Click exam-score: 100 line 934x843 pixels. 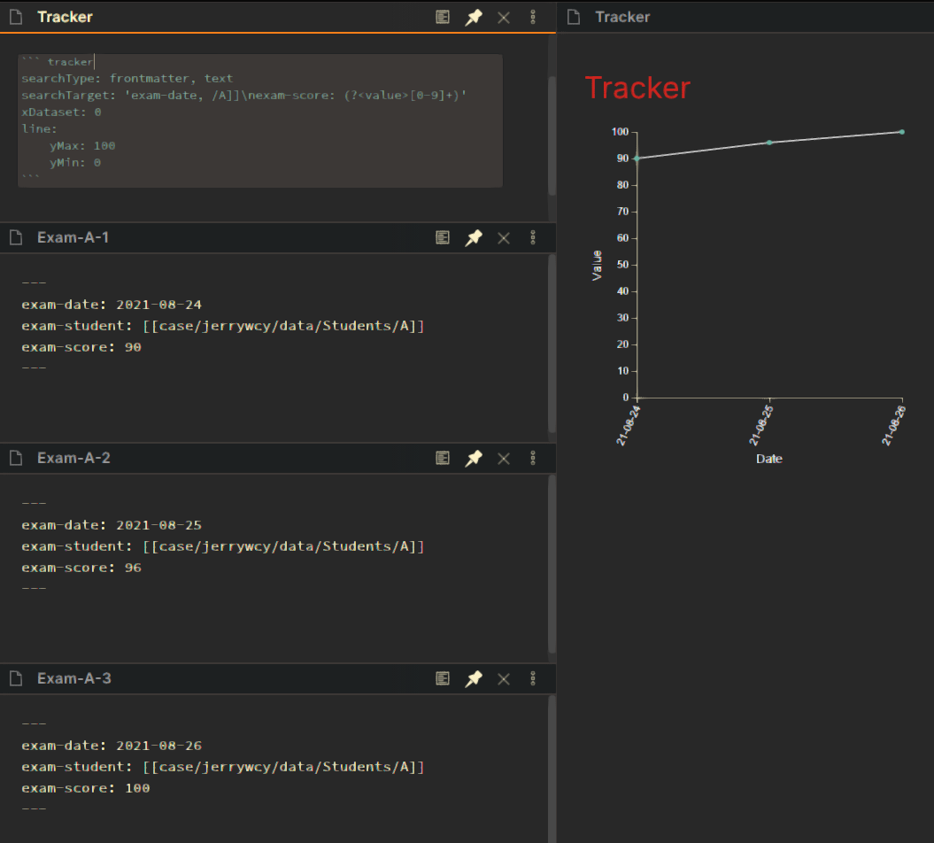click(86, 788)
